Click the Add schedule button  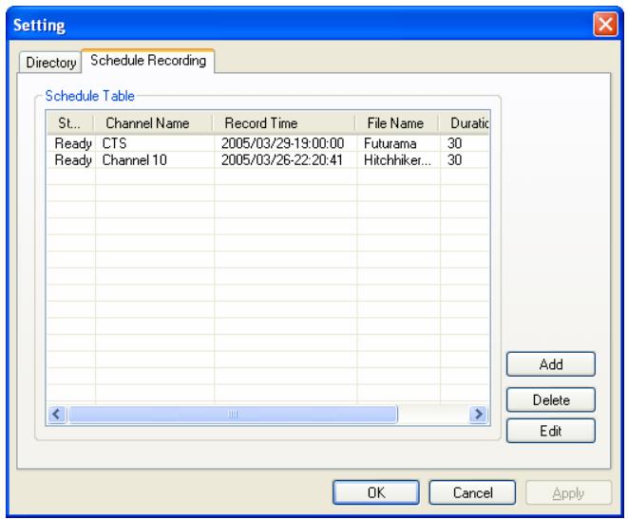pyautogui.click(x=551, y=364)
